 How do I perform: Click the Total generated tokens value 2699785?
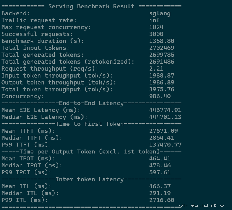[162, 55]
